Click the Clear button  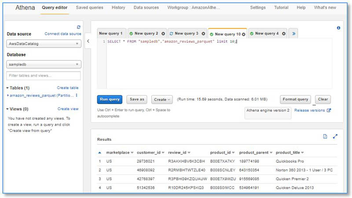coord(323,100)
